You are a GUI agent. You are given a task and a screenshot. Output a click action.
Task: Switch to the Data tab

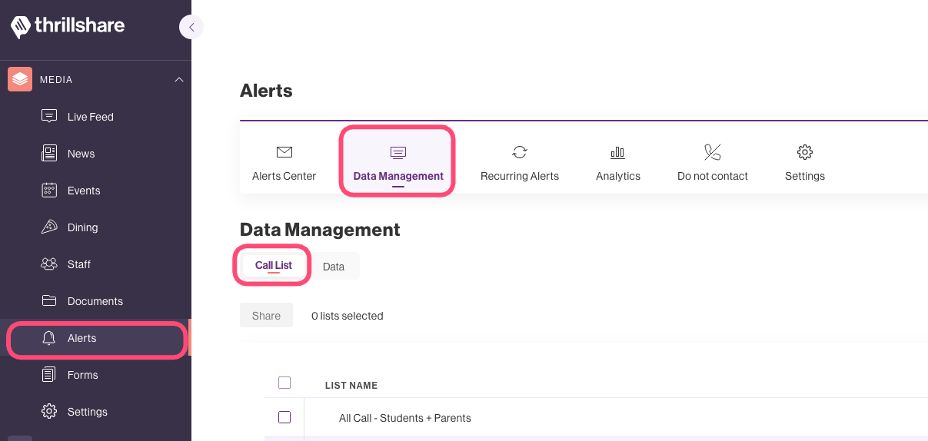click(334, 267)
